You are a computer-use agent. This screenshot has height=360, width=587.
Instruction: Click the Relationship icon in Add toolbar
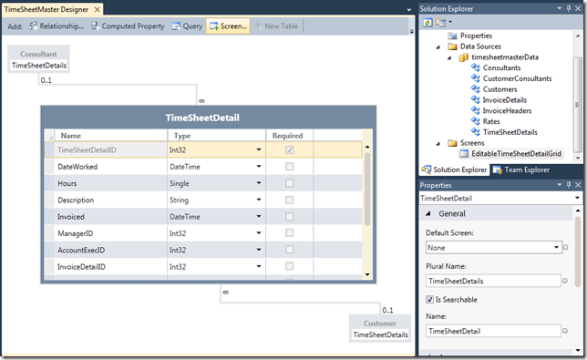33,26
